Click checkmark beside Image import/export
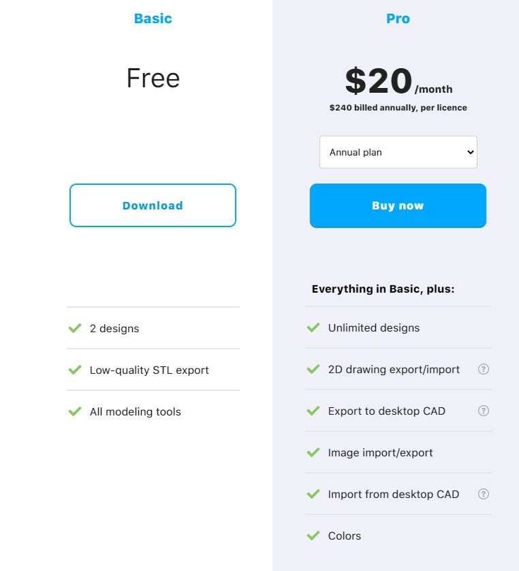Screen dimensions: 519x571 click(313, 452)
